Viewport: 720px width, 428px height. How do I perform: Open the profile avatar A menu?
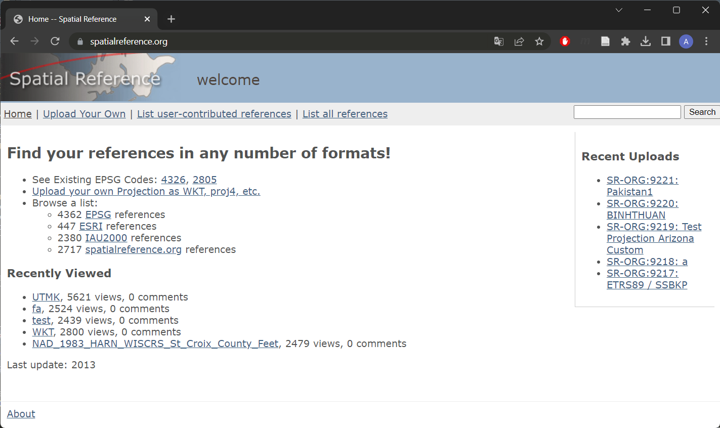[686, 41]
